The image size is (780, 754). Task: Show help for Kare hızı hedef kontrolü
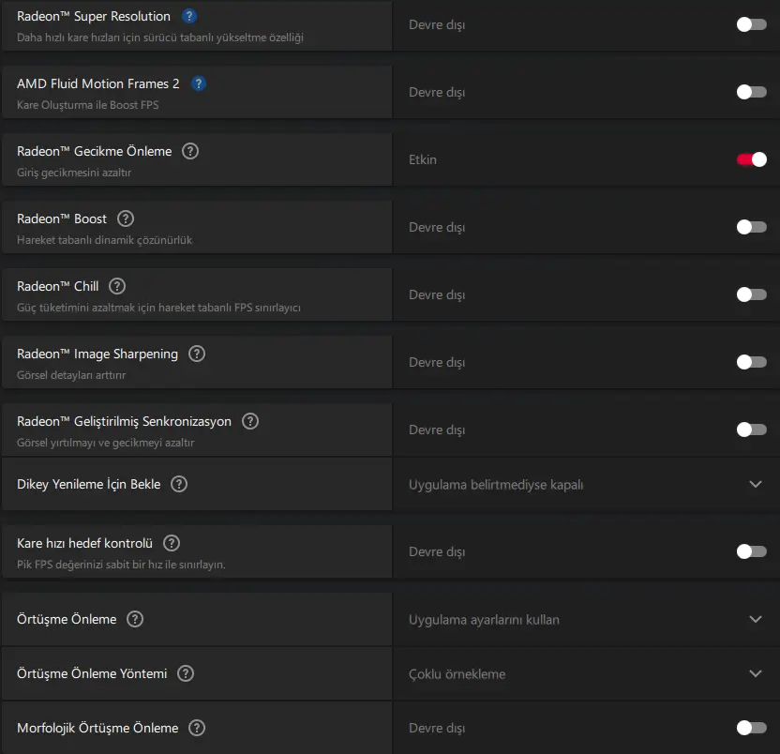(x=172, y=544)
